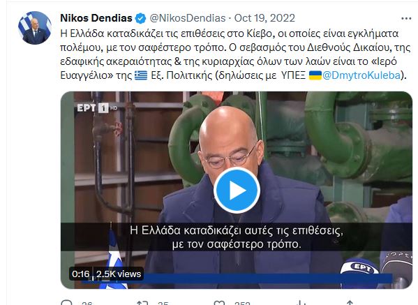The width and height of the screenshot is (418, 305).
Task: Click the Ukrainian flag emoji in tweet
Action: [315, 75]
